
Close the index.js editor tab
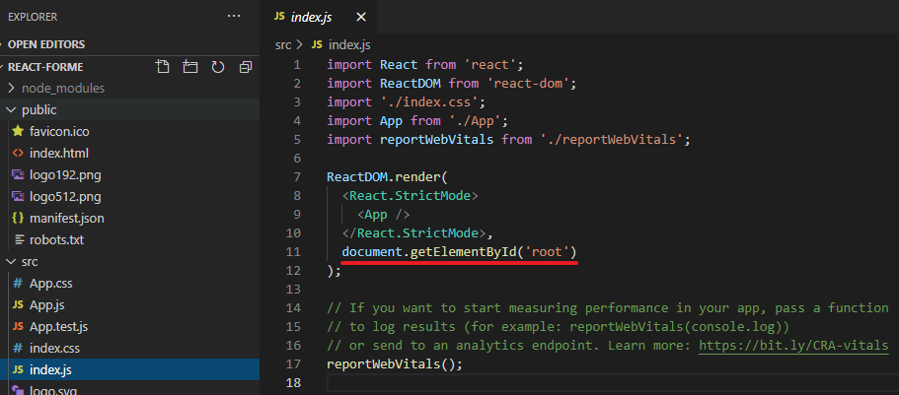click(361, 17)
